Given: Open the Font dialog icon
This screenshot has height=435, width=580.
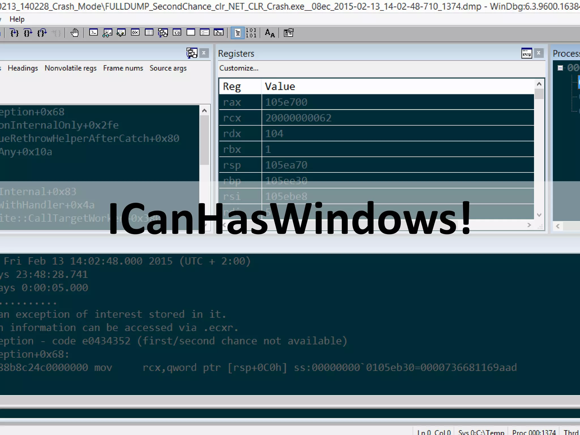Looking at the screenshot, I should pos(270,33).
